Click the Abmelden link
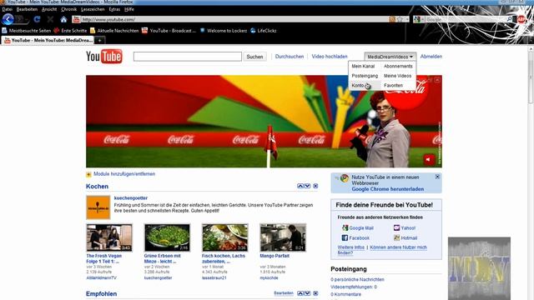This screenshot has width=534, height=300. coord(431,57)
